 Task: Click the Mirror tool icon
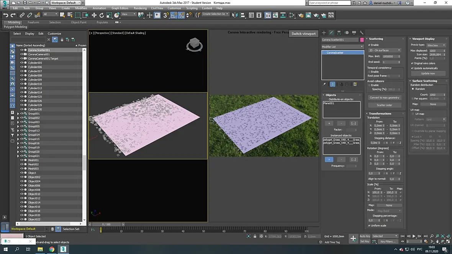tap(235, 15)
